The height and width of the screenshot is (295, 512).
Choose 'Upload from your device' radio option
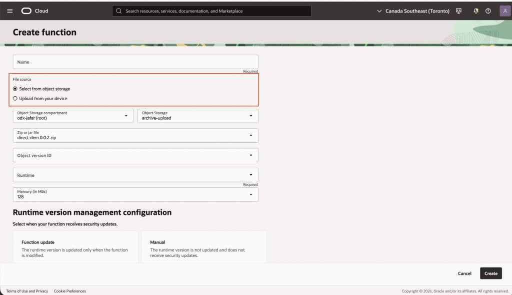pos(40,99)
